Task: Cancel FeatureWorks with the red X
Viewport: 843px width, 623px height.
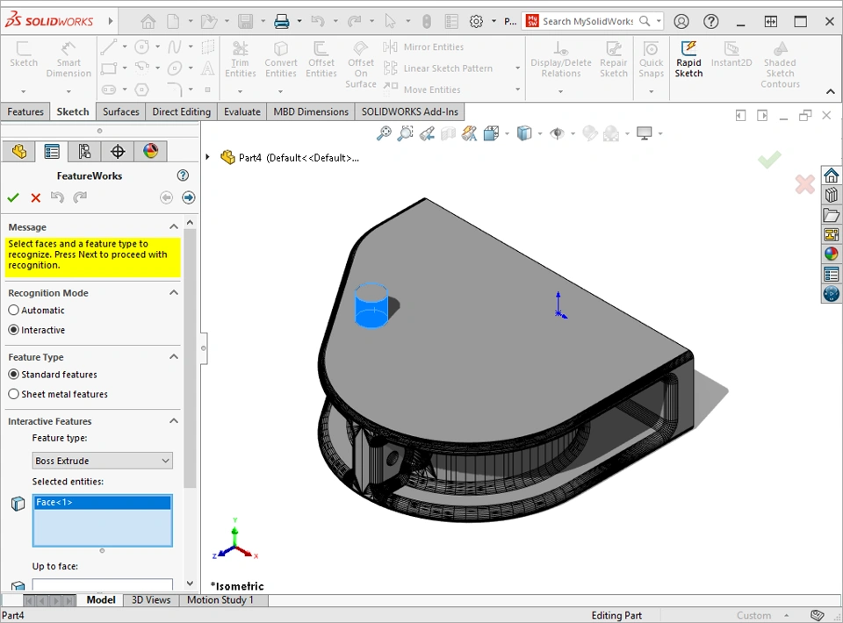Action: tap(35, 197)
